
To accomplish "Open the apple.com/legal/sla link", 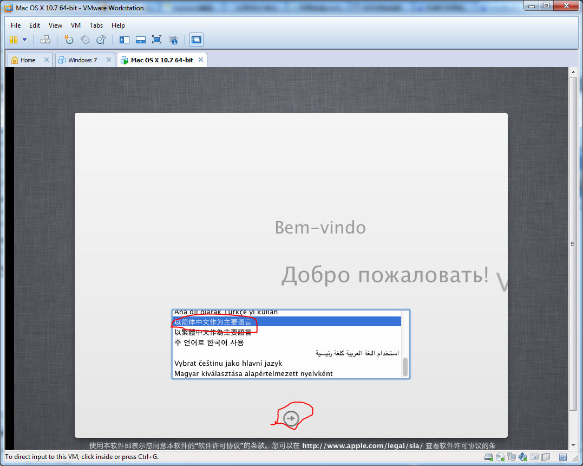I will [x=362, y=445].
